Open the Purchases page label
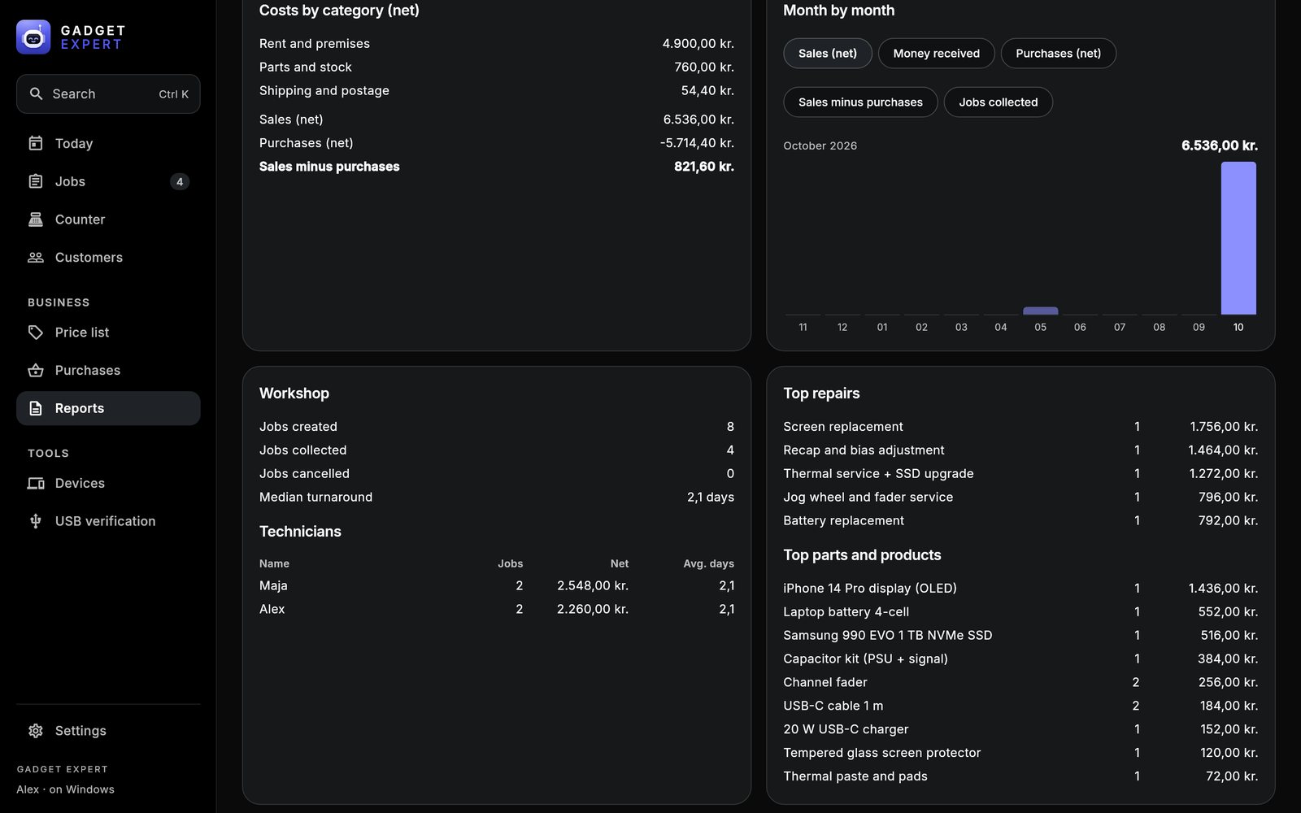 coord(88,370)
